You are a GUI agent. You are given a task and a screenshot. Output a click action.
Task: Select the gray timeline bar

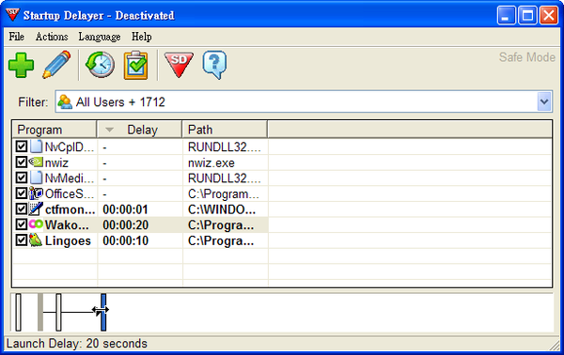pos(40,312)
